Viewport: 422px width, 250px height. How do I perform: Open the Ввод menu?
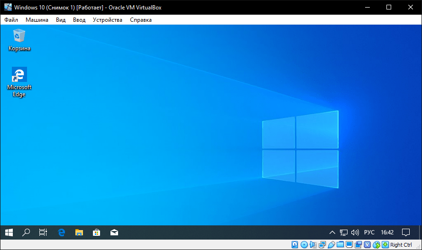tap(79, 20)
